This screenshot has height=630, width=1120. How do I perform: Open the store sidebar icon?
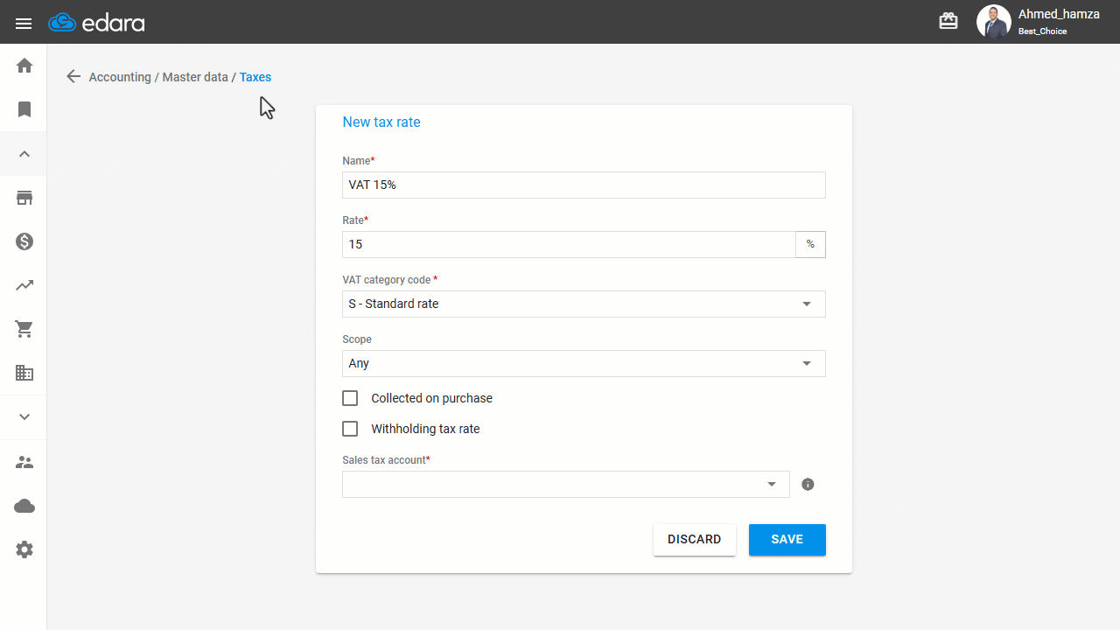point(24,198)
